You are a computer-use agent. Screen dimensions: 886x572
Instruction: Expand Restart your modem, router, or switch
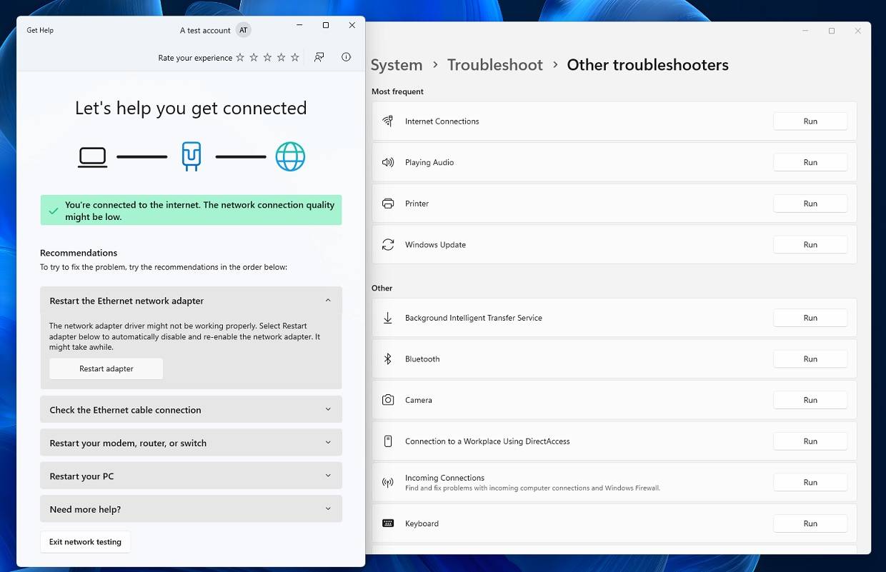(x=191, y=442)
